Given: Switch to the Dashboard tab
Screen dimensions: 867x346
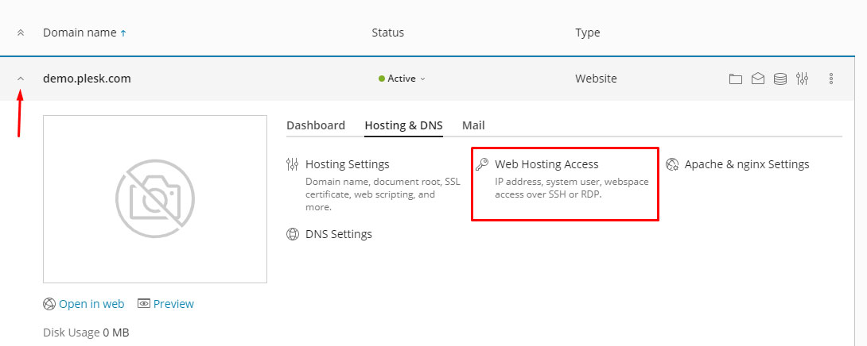Looking at the screenshot, I should (x=316, y=125).
